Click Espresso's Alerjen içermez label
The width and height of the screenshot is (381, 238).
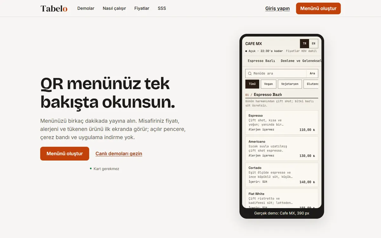(261, 129)
